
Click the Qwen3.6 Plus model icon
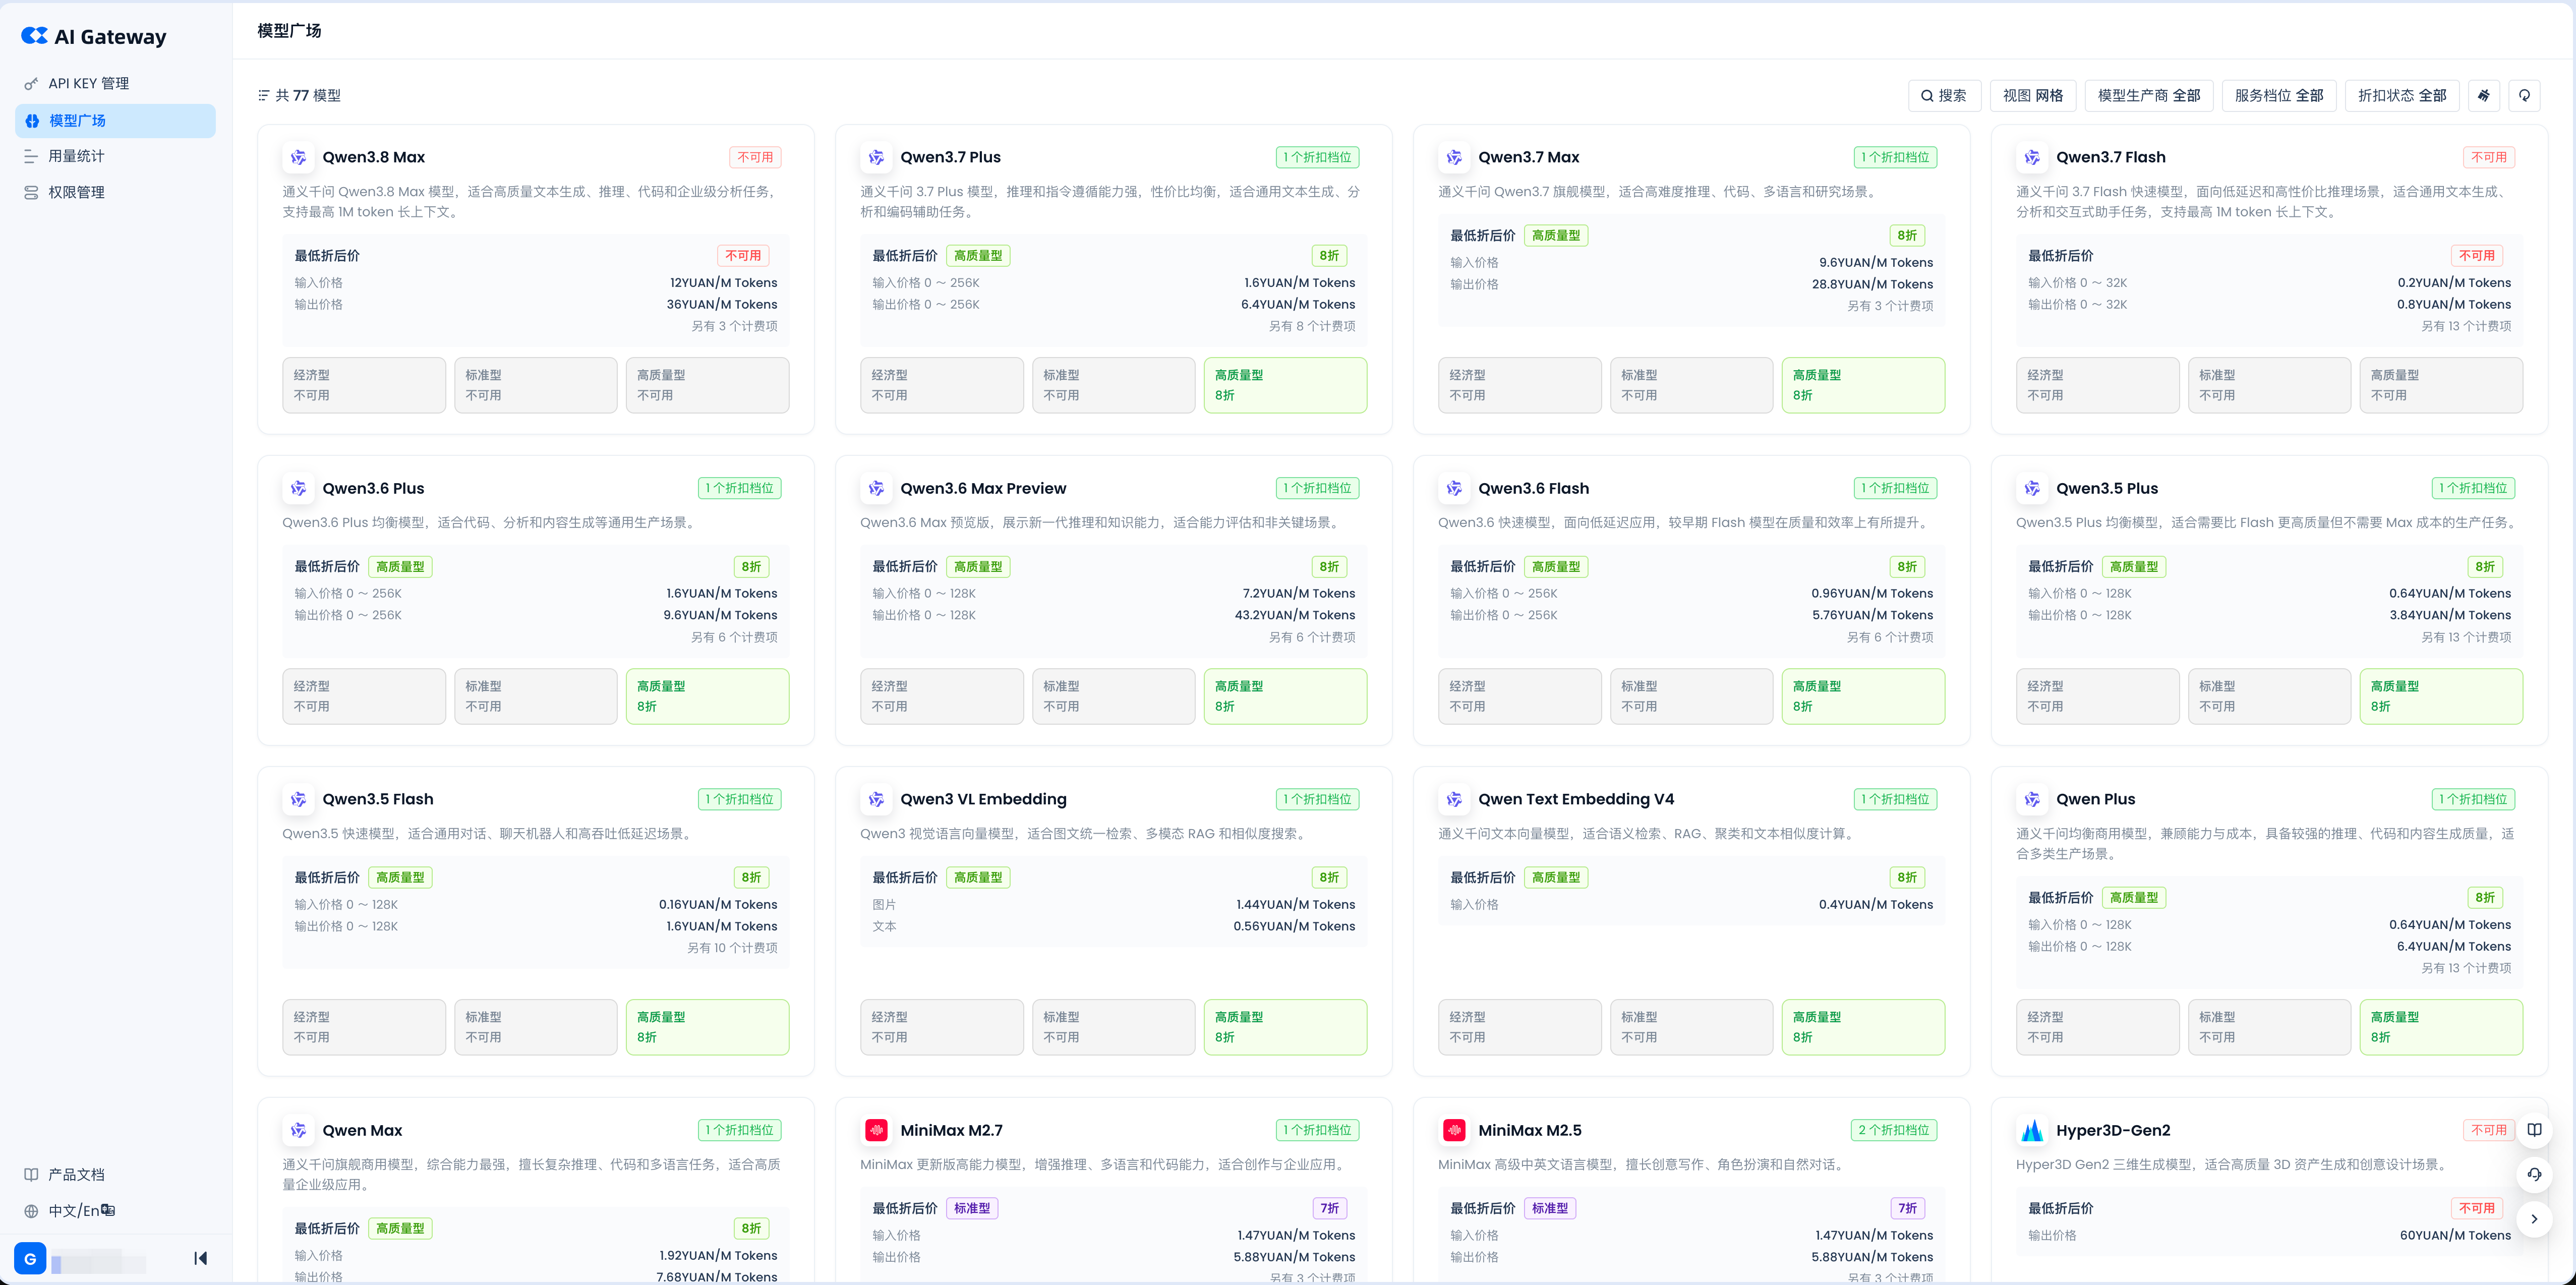pos(298,488)
